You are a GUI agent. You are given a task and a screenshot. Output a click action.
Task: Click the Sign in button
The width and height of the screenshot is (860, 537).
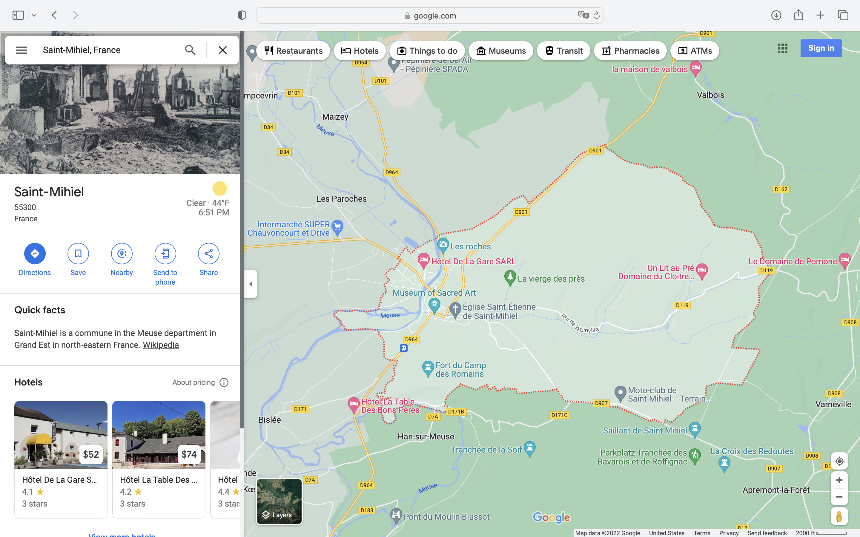[x=821, y=48]
